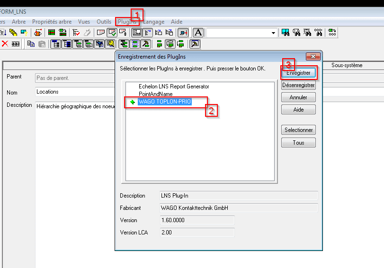384x268 pixels.
Task: Click the large letter A font icon
Action: tap(198, 33)
